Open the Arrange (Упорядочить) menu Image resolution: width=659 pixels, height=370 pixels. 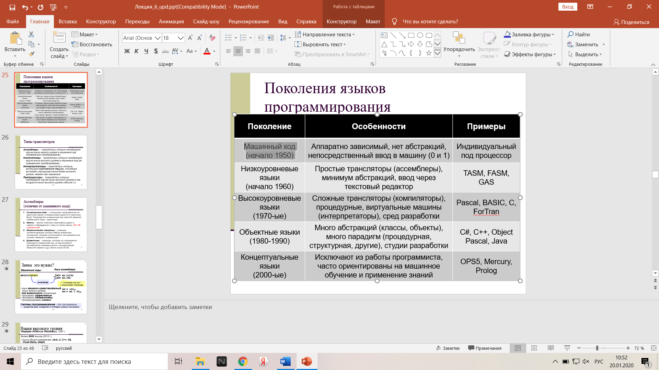pos(459,45)
